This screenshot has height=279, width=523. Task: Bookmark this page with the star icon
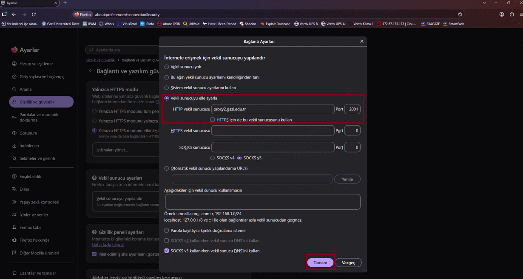460,14
